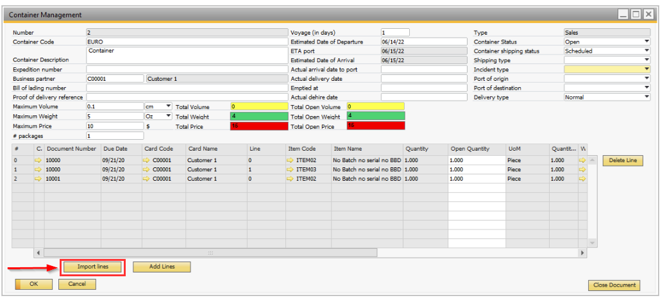Click the Close Document button
Image resolution: width=667 pixels, height=300 pixels.
[x=614, y=285]
